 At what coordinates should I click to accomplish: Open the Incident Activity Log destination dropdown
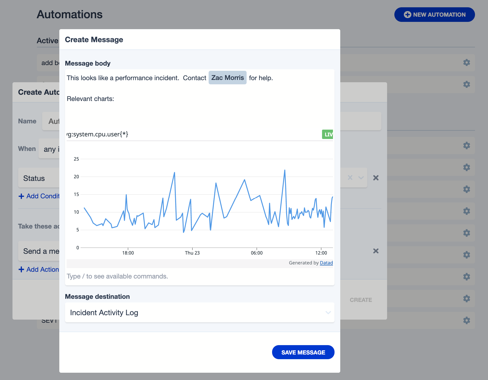point(200,312)
